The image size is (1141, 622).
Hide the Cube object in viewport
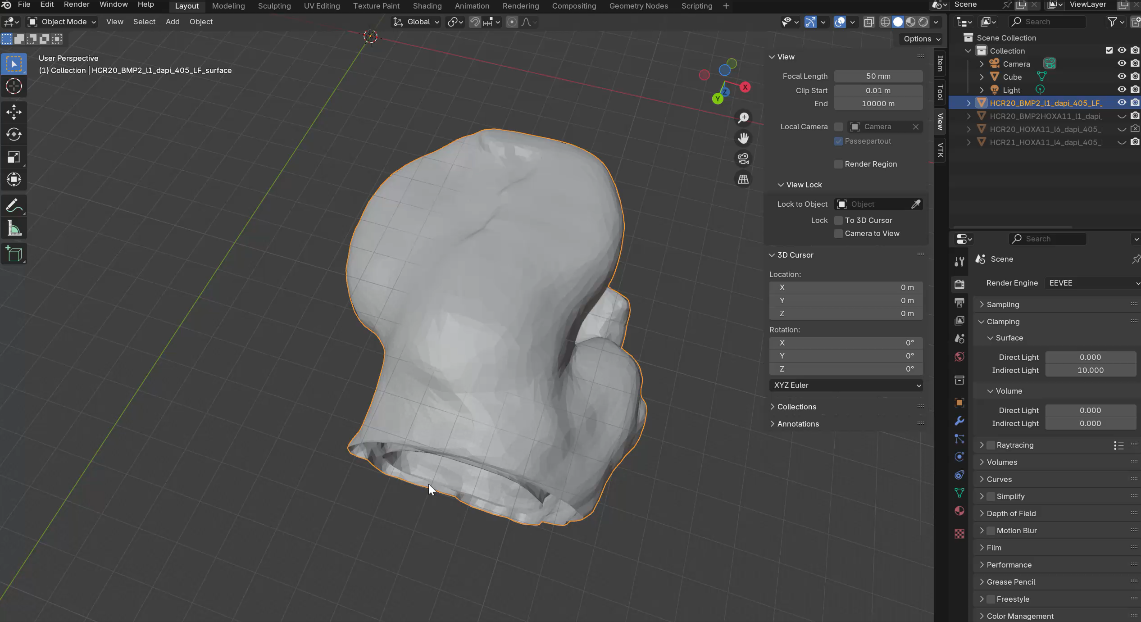(x=1122, y=77)
